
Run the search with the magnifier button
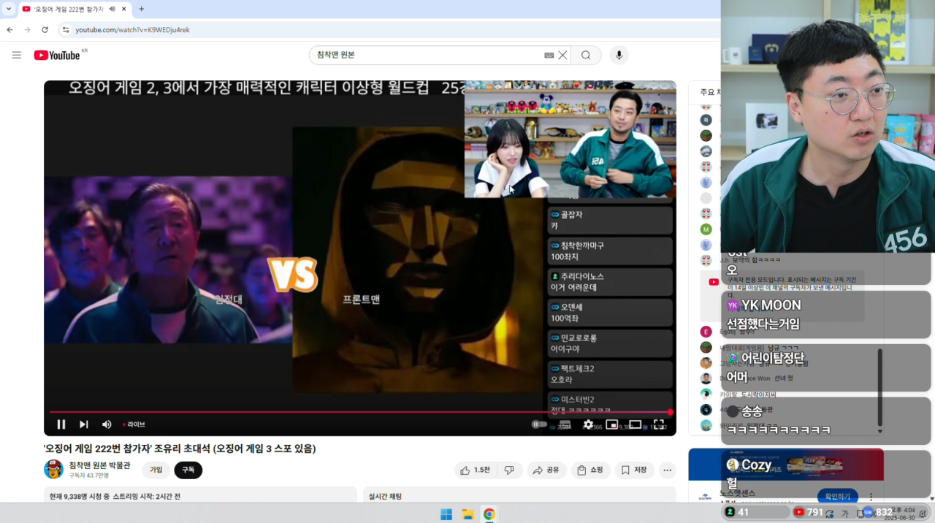point(586,55)
